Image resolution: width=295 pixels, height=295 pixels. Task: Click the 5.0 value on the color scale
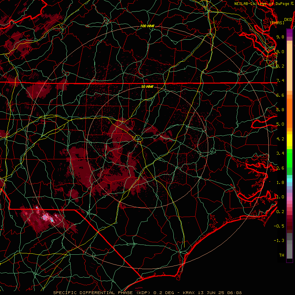tap(280, 124)
